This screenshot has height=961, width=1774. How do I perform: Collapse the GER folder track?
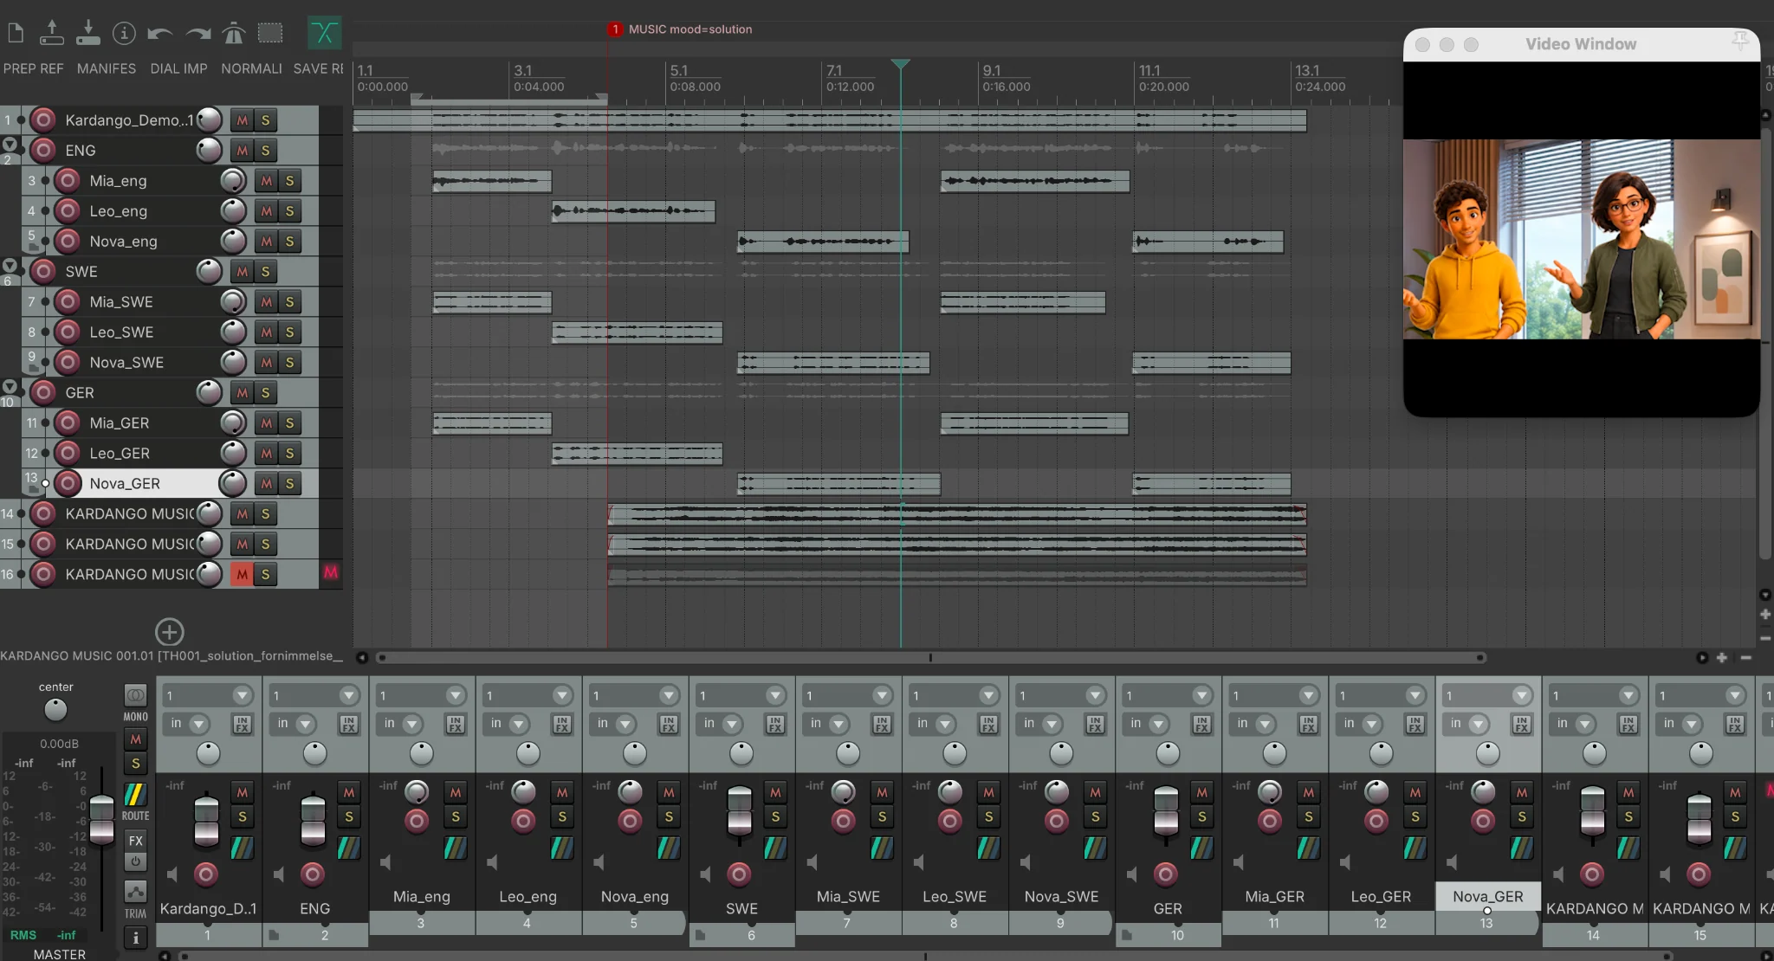click(x=10, y=386)
